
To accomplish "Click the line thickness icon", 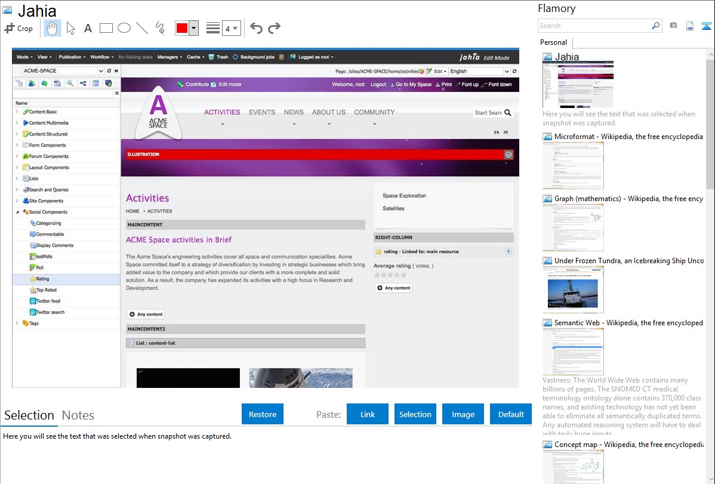I will (212, 28).
